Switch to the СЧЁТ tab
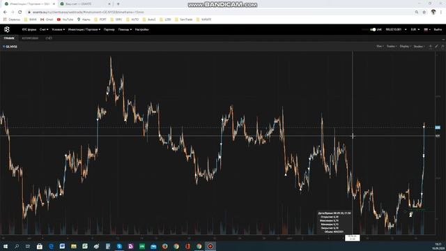446x251 pixels. (49, 38)
